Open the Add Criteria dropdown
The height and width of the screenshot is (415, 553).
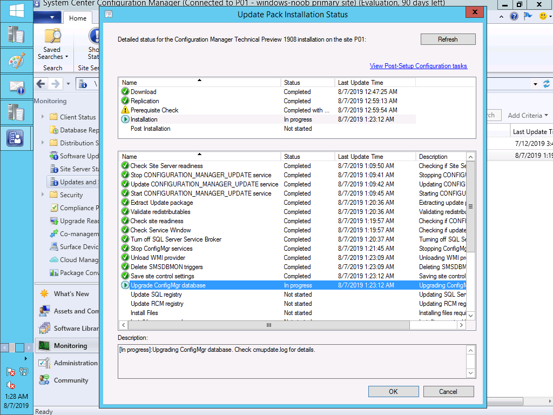[x=528, y=116]
